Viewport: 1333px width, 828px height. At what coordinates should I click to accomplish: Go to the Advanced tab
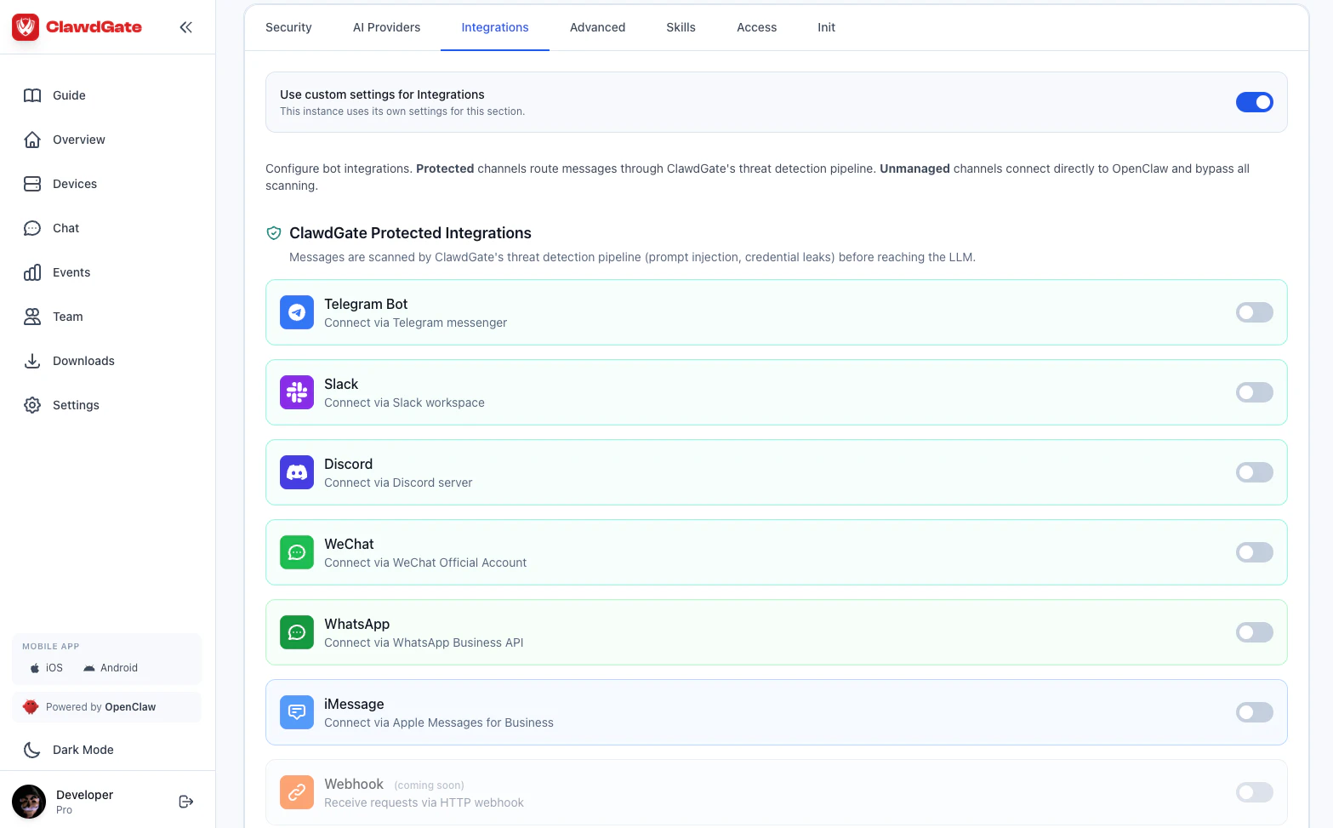tap(597, 27)
